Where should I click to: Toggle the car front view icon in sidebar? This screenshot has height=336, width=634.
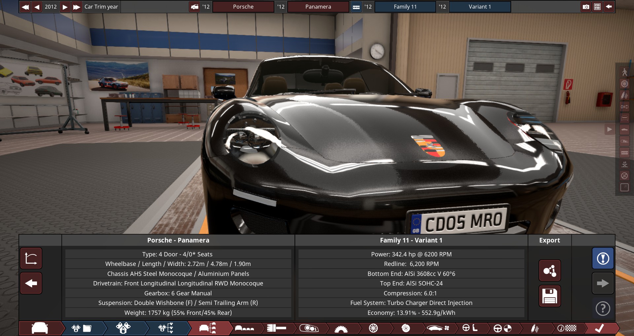624,118
